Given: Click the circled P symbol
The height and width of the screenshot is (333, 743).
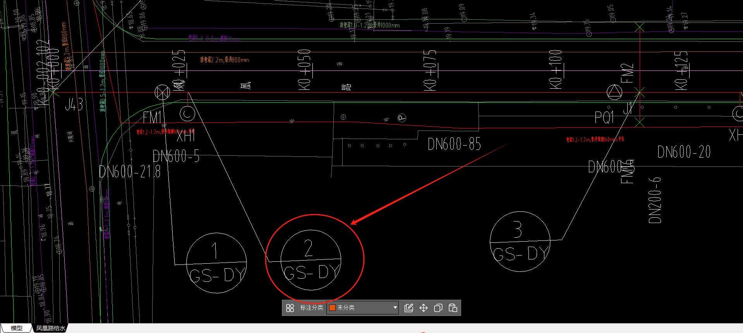Looking at the screenshot, I should coord(402,118).
